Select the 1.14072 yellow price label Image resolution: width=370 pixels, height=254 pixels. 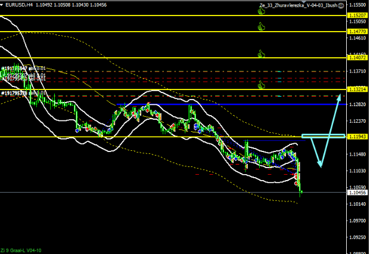[x=357, y=58]
